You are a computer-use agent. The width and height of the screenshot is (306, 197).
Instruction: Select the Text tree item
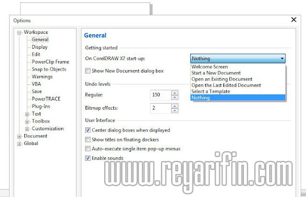click(x=36, y=114)
